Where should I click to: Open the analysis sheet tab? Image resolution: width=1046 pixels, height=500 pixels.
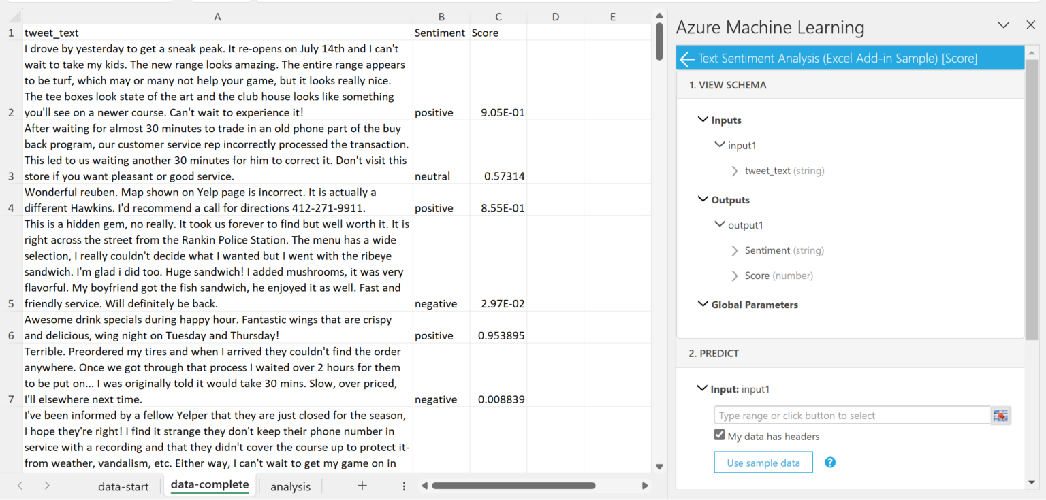pos(290,486)
